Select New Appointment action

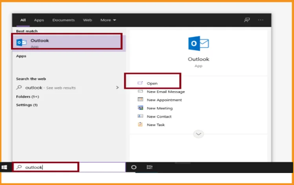click(164, 100)
